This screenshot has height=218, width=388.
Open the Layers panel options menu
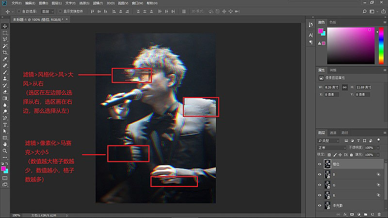pyautogui.click(x=385, y=133)
